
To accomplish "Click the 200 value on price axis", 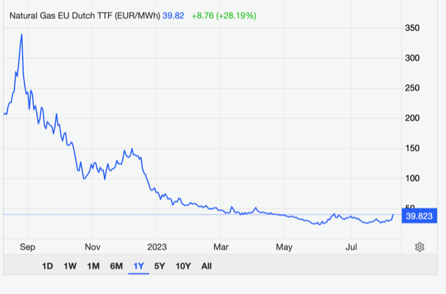I will pos(413,118).
